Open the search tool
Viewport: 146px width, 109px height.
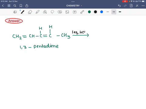point(15,6)
